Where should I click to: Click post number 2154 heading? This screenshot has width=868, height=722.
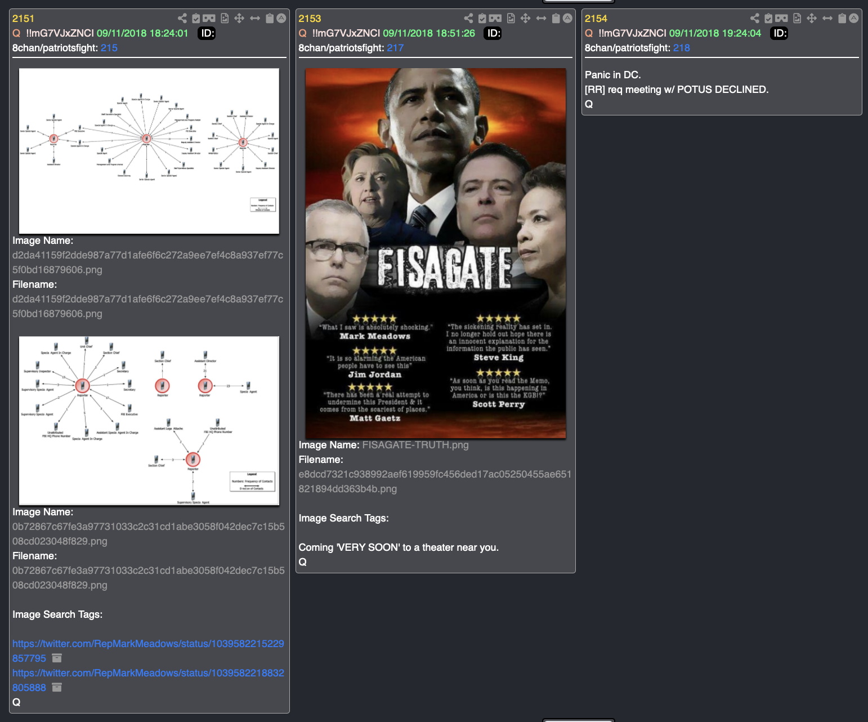click(x=596, y=19)
